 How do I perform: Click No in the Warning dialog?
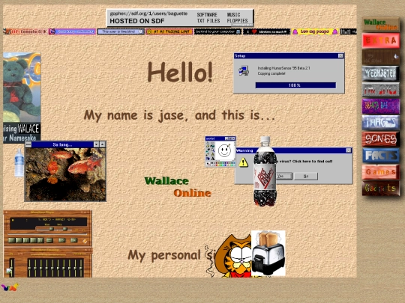tap(306, 177)
